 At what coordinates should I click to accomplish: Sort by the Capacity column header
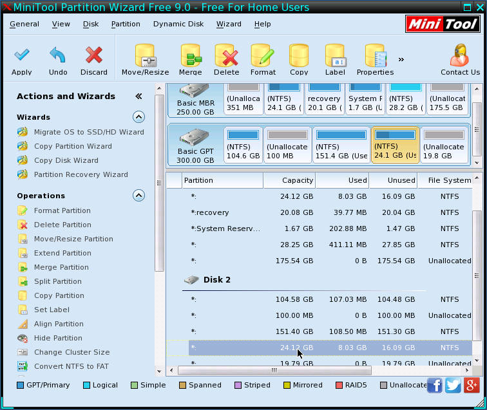point(289,180)
